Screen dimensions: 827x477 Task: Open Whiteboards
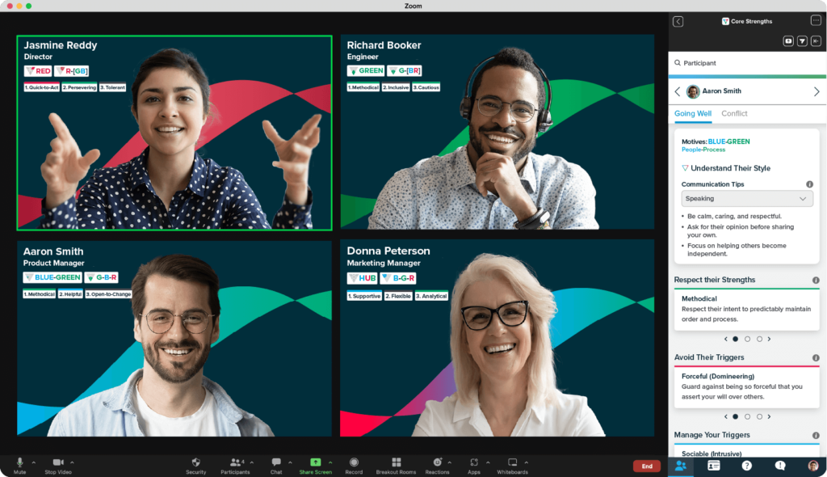[512, 466]
